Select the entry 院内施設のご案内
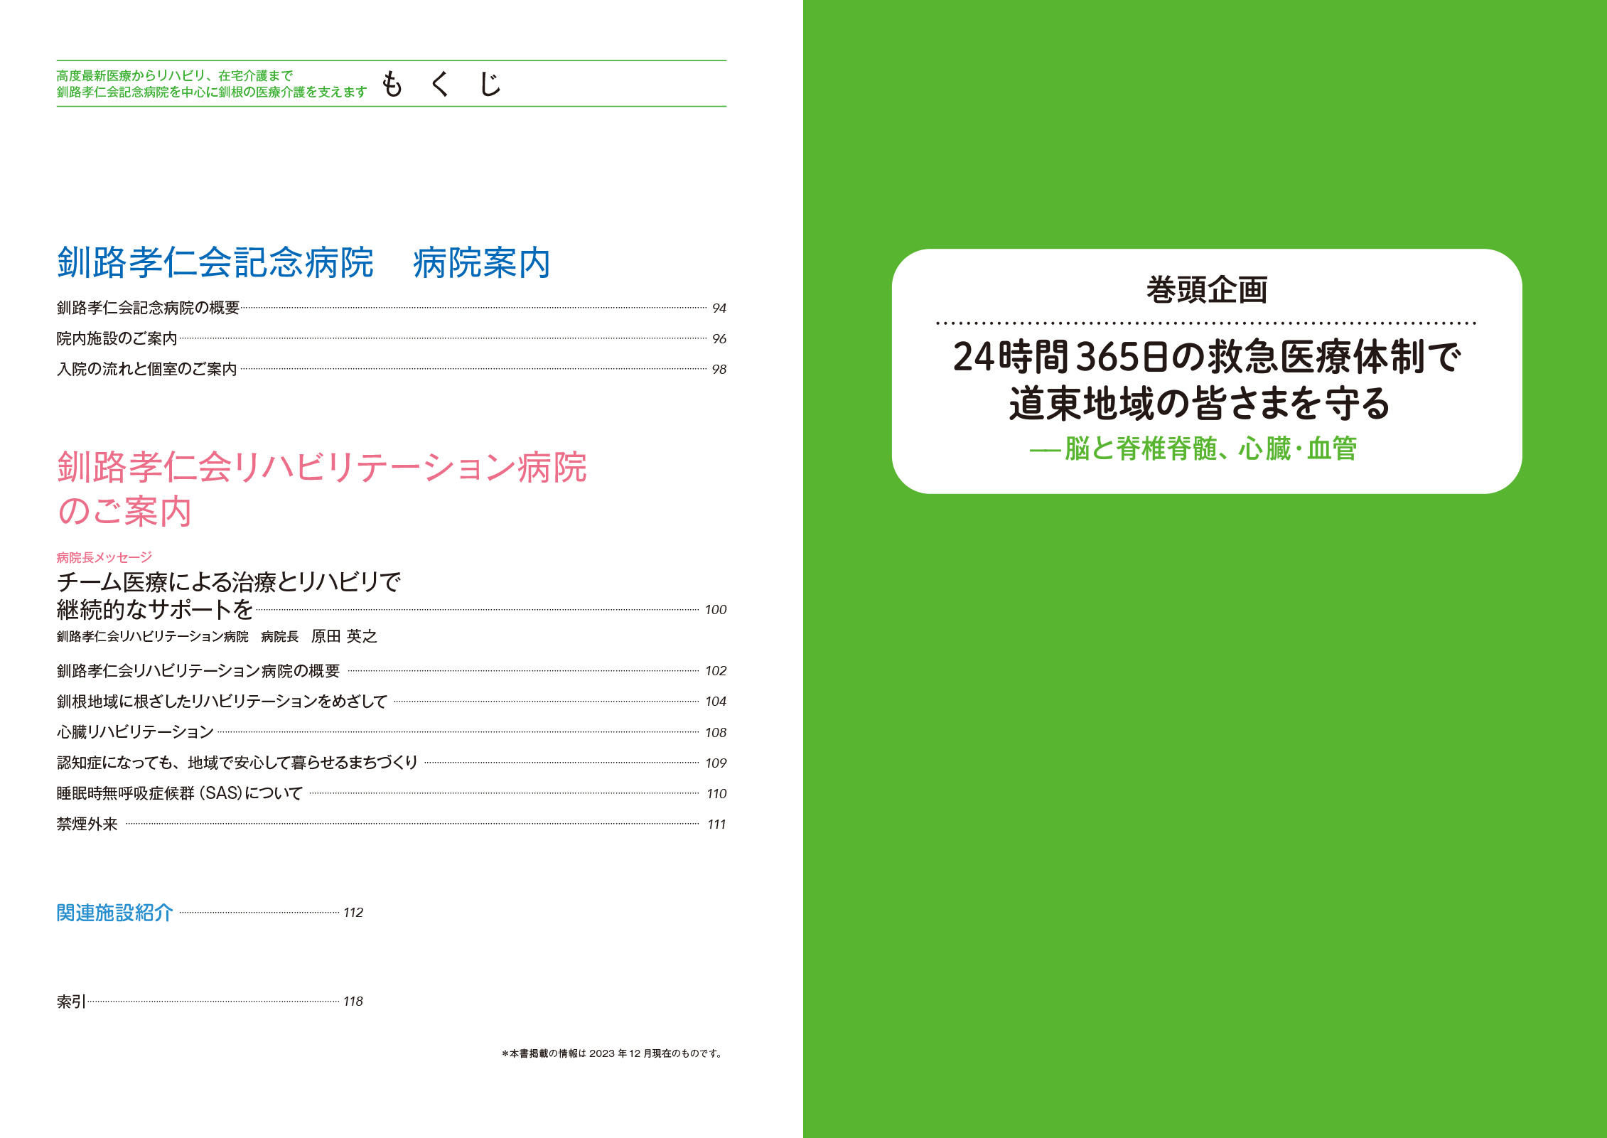This screenshot has width=1607, height=1138. pyautogui.click(x=117, y=338)
